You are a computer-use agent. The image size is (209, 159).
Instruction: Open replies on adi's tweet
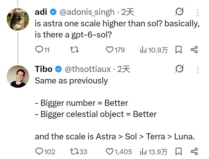[42, 50]
